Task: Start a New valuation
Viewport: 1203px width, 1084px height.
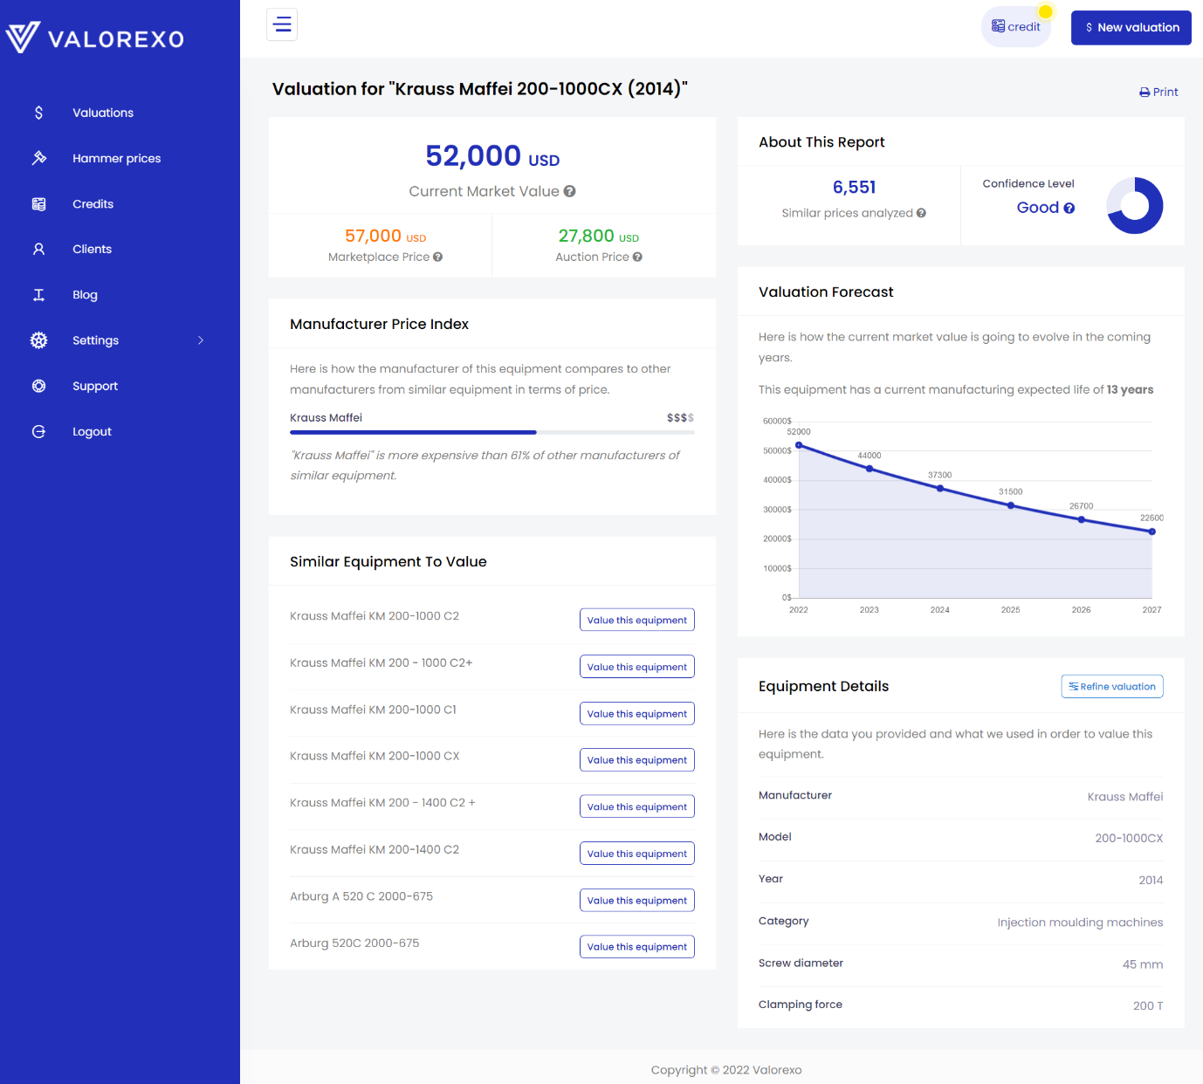Action: 1131,28
